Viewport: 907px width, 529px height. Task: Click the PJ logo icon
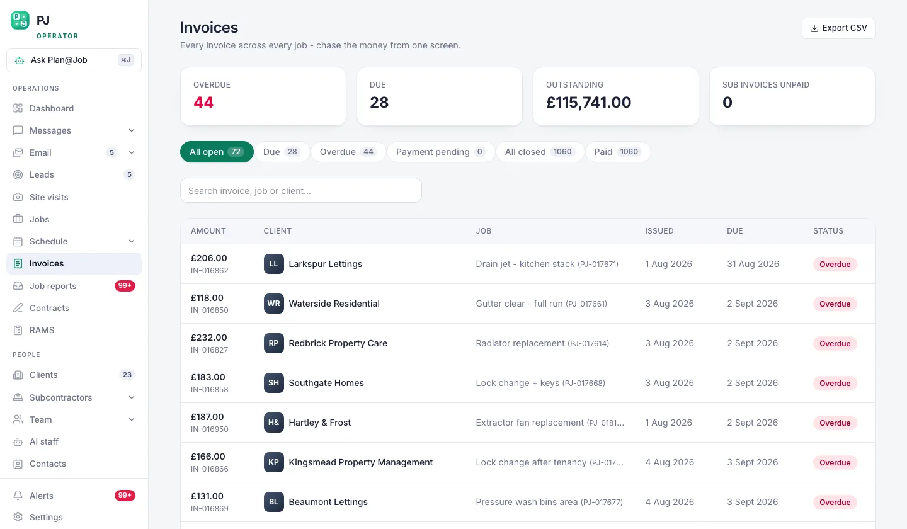(20, 20)
